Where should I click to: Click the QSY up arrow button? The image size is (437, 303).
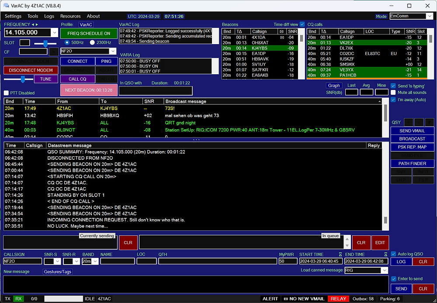[419, 122]
